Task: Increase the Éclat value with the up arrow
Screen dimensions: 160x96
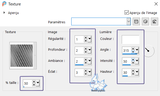Action: point(86,71)
